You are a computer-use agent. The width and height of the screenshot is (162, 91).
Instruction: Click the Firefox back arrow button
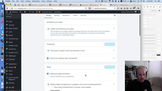click(7, 8)
